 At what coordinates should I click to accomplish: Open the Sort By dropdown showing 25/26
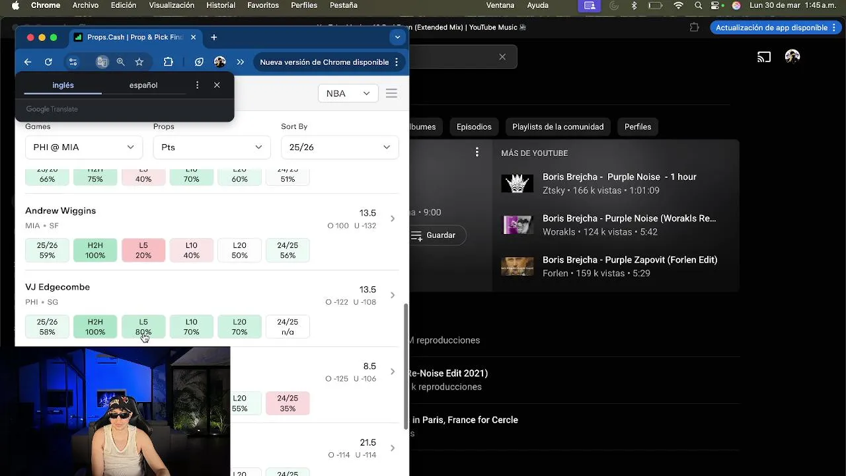pyautogui.click(x=340, y=147)
